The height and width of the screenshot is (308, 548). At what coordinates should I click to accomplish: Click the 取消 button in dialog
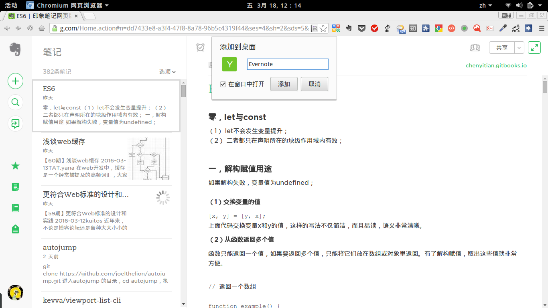(x=315, y=84)
